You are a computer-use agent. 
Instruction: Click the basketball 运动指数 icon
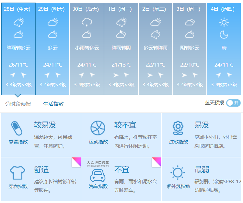(x=98, y=128)
